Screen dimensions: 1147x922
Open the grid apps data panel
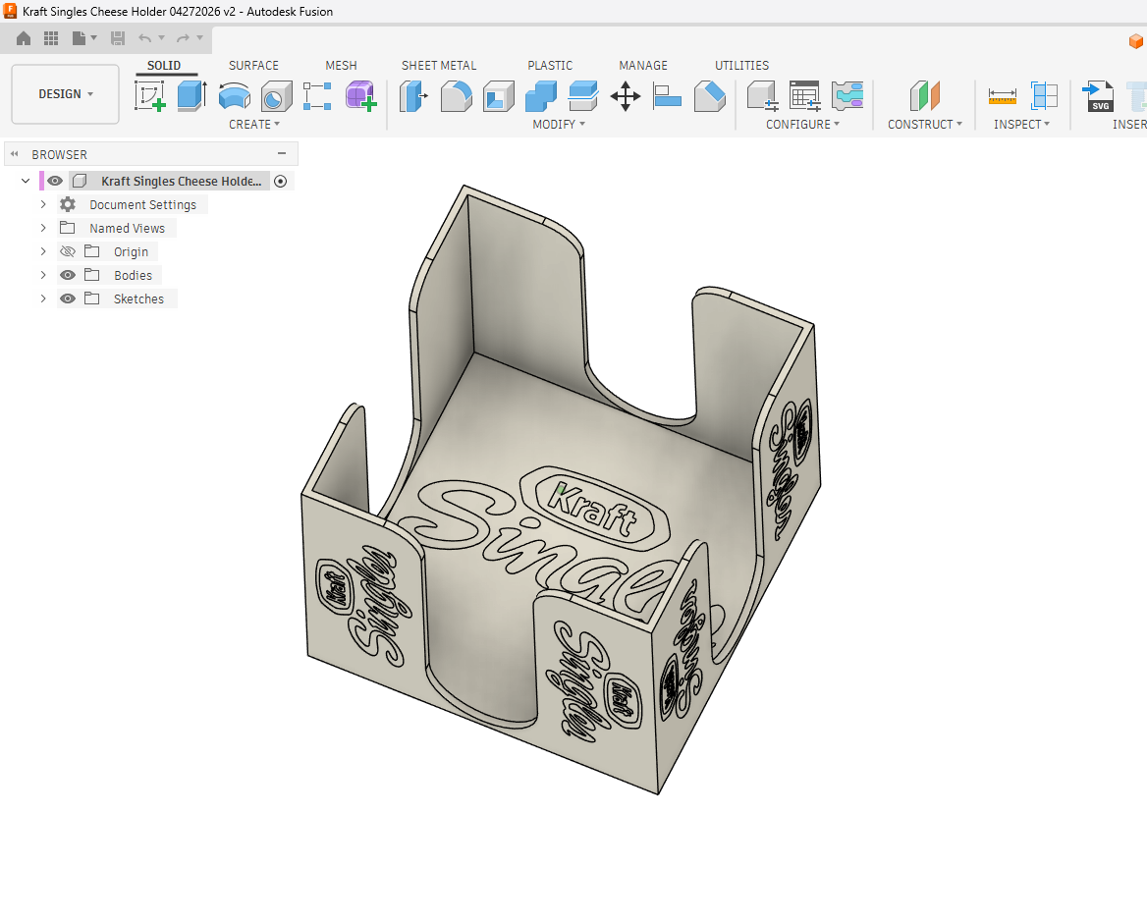[x=51, y=38]
